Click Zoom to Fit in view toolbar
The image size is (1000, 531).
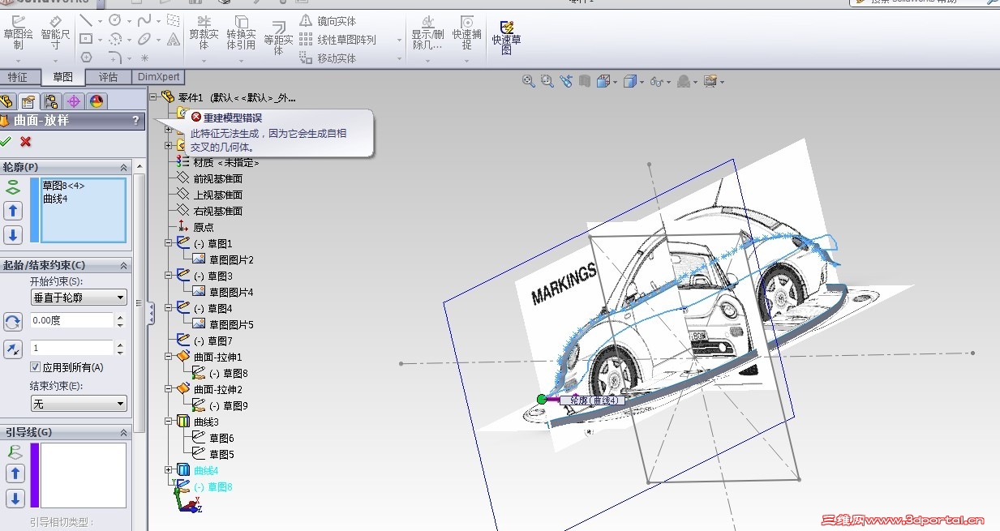[x=529, y=81]
